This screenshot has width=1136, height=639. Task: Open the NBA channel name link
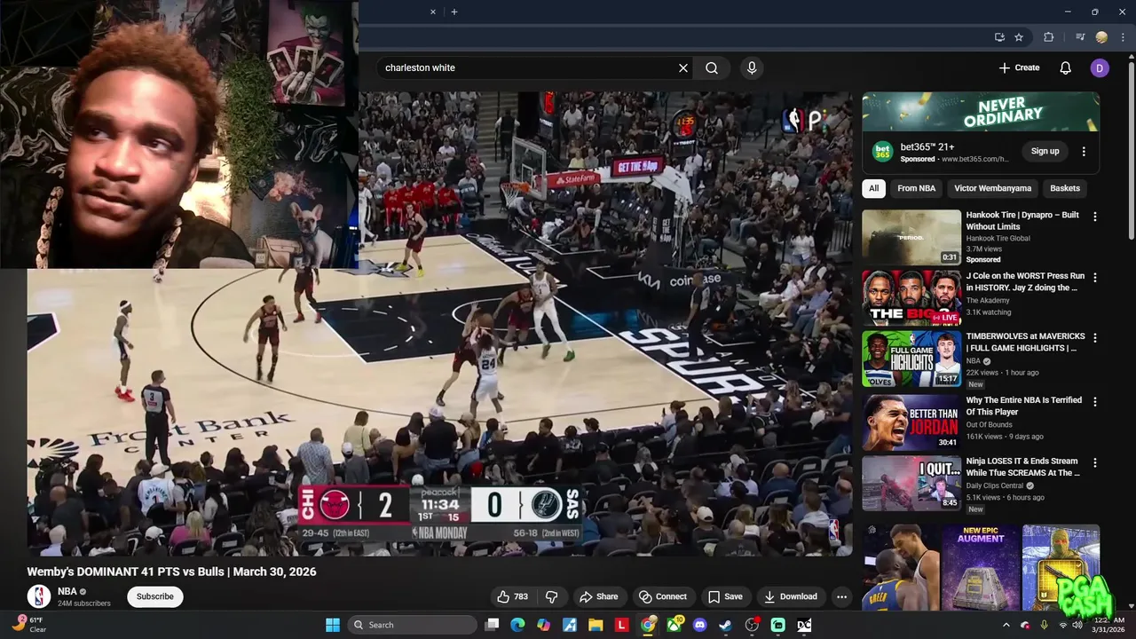67,591
